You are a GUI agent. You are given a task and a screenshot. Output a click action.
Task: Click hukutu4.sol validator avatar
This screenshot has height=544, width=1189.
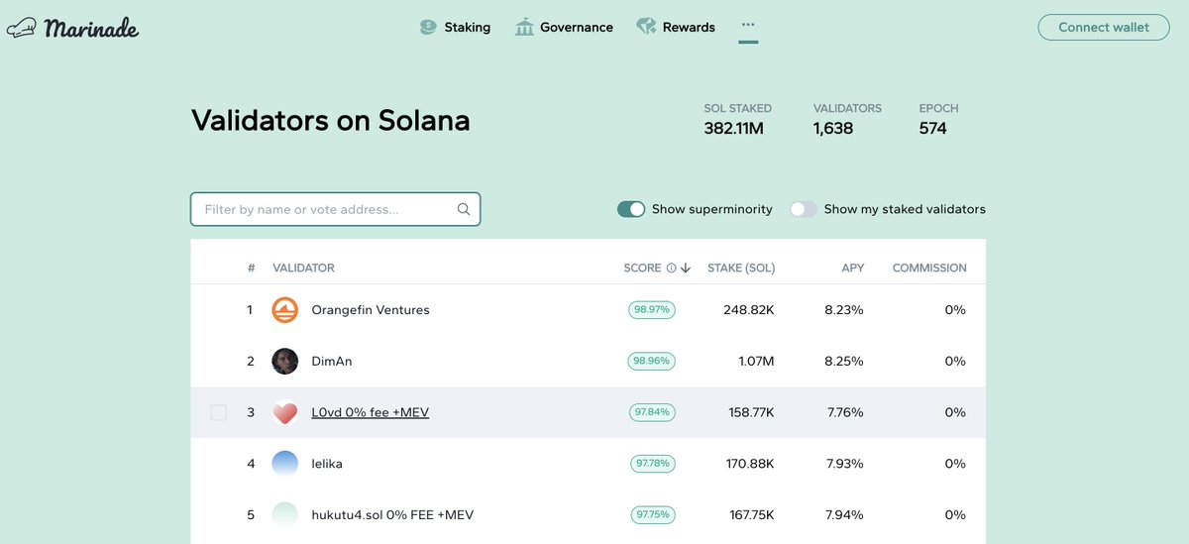tap(284, 514)
